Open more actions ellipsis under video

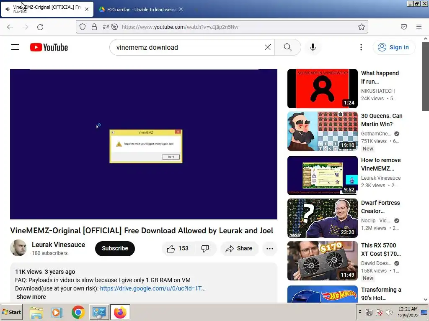(x=270, y=248)
